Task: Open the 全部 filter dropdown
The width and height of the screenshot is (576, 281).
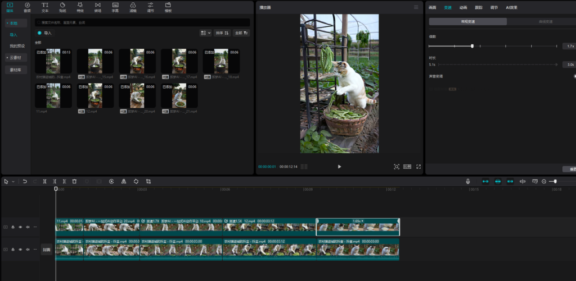Action: (x=241, y=33)
